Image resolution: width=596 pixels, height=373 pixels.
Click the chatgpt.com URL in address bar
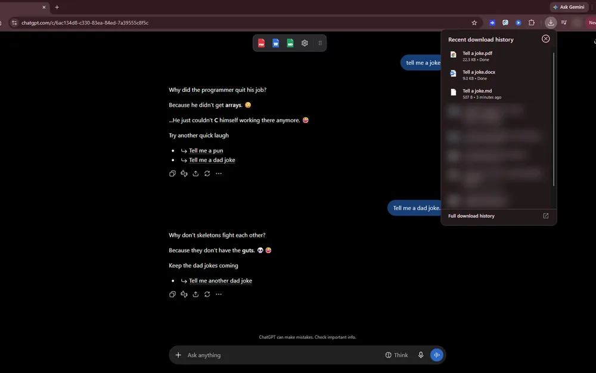pos(85,23)
